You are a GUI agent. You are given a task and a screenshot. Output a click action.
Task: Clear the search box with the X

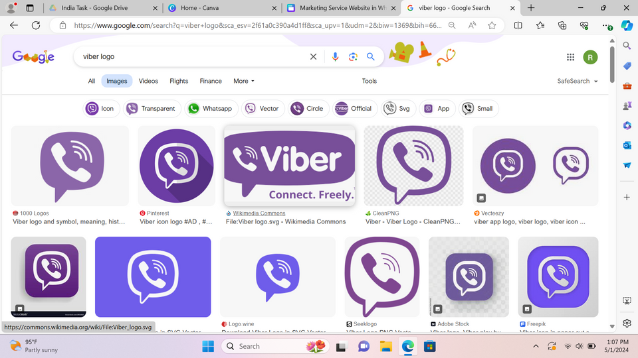tap(313, 56)
